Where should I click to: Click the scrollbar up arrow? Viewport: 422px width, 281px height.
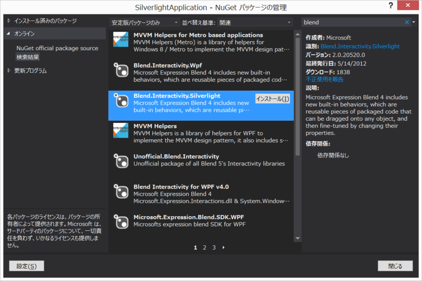click(298, 34)
